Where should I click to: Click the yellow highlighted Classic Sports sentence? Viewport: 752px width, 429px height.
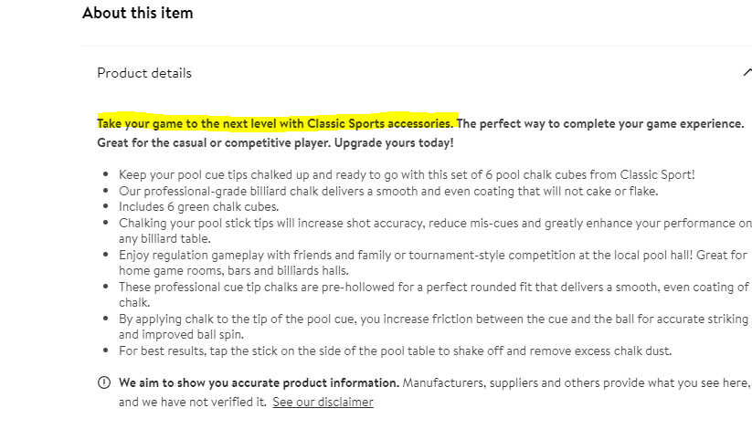(275, 123)
